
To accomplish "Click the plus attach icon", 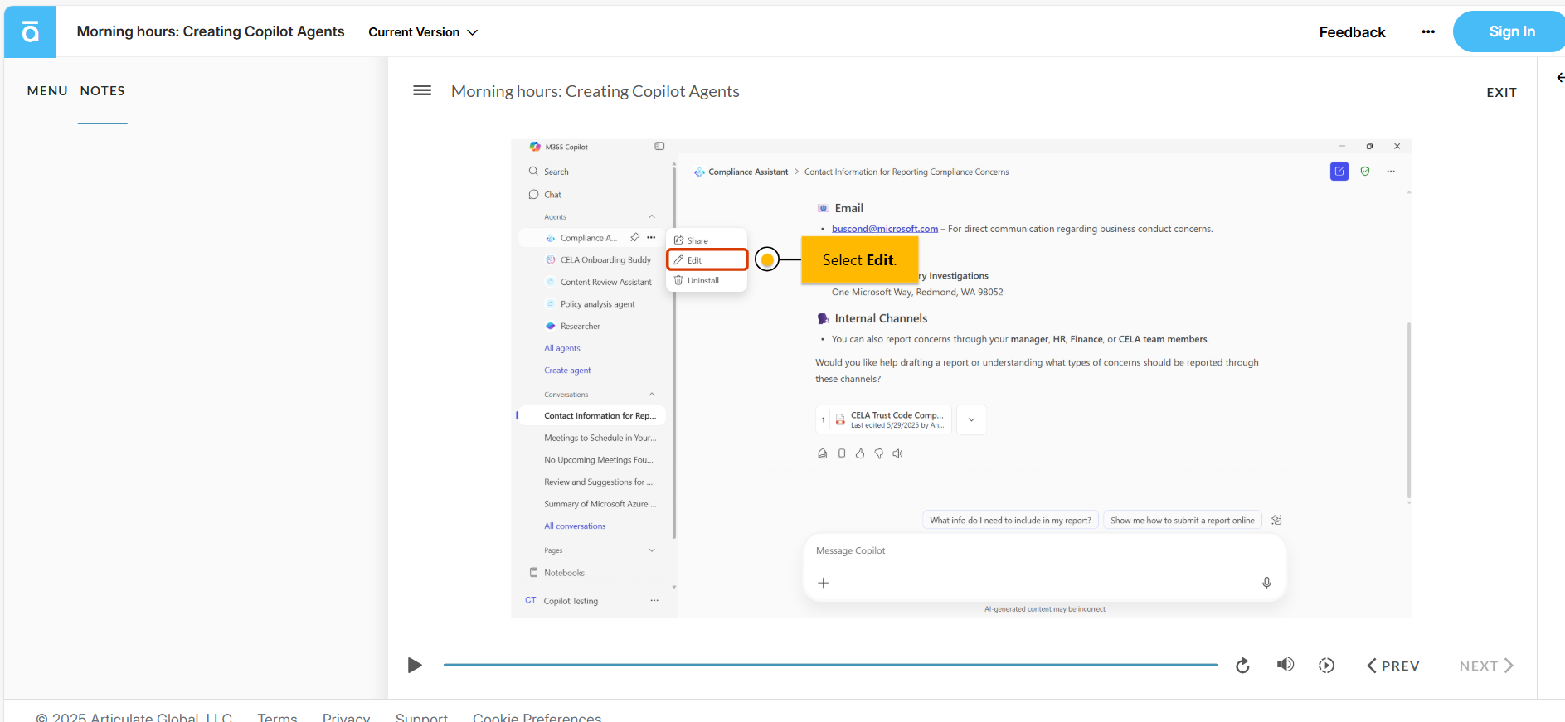I will (x=823, y=584).
